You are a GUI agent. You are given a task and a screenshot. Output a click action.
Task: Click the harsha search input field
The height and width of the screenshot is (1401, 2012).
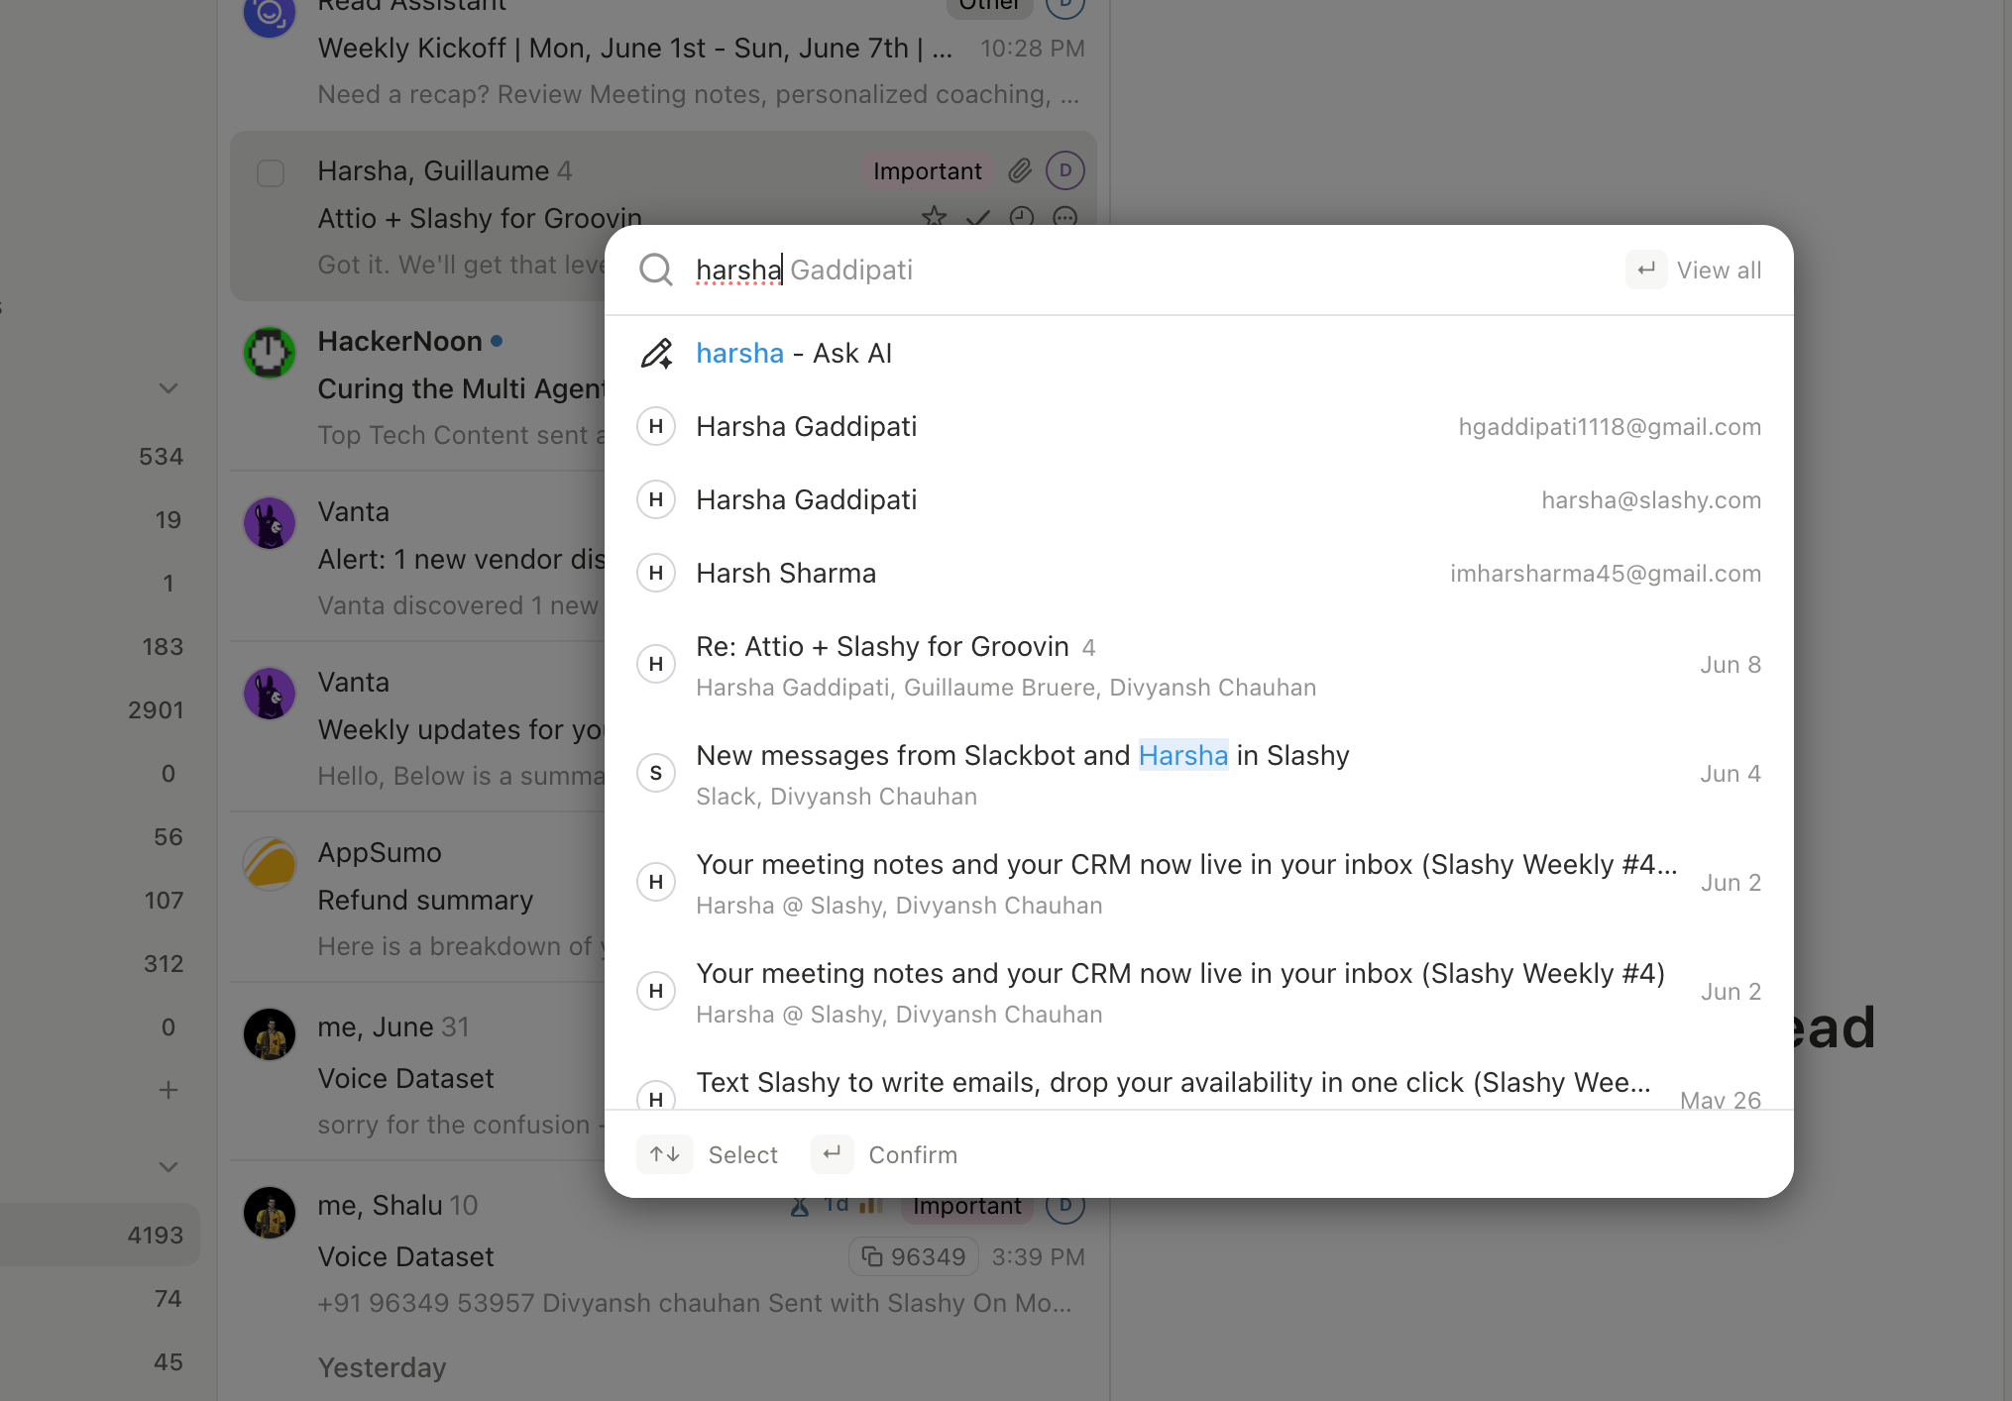pos(1150,269)
